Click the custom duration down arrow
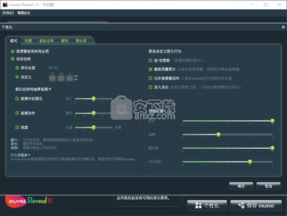The width and height of the screenshot is (287, 216). tap(76, 79)
